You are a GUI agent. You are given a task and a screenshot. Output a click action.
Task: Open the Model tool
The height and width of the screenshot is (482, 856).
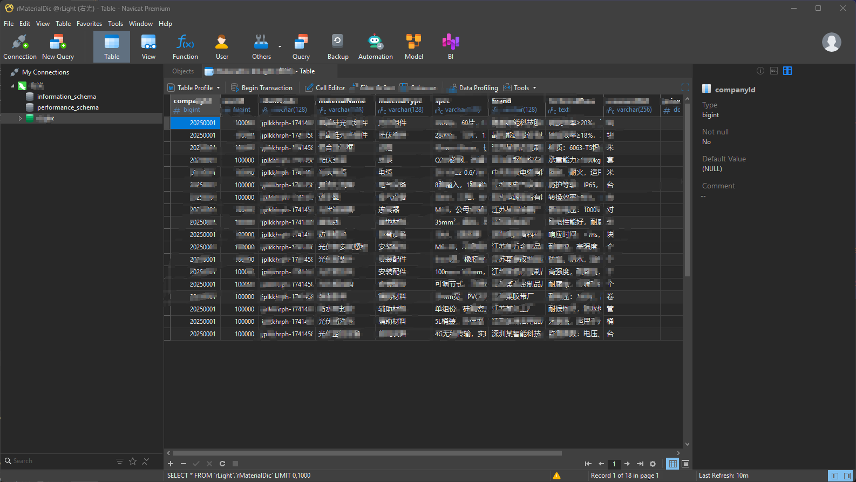[413, 47]
